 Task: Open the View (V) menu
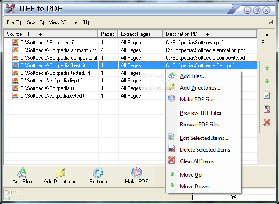click(58, 22)
